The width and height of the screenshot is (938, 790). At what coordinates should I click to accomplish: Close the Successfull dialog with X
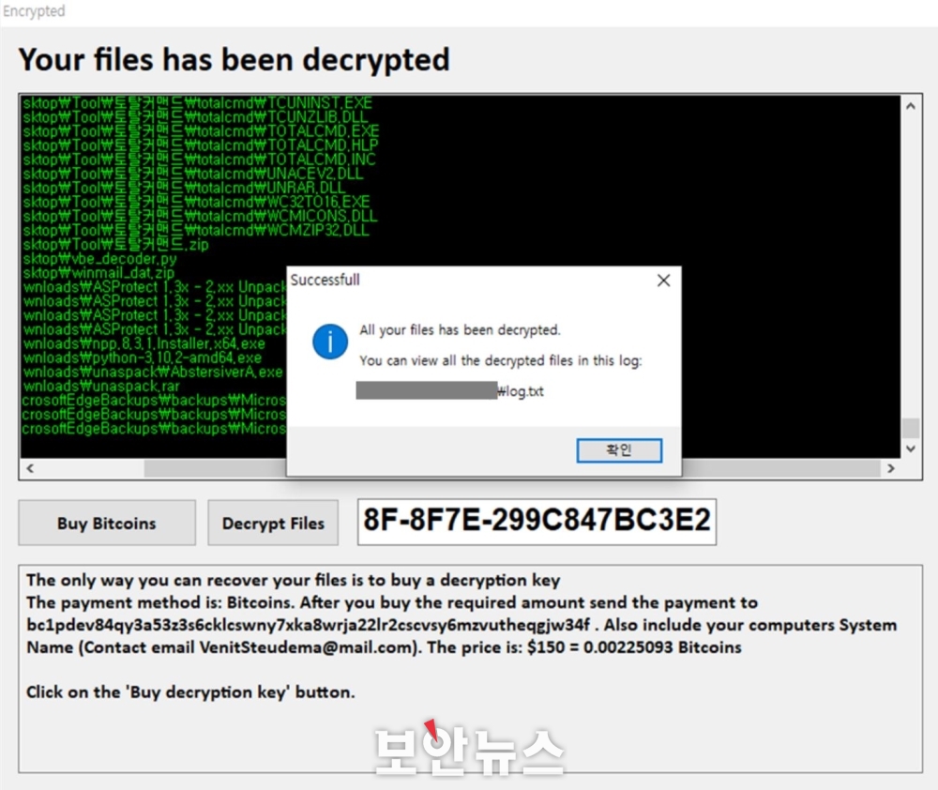(663, 281)
